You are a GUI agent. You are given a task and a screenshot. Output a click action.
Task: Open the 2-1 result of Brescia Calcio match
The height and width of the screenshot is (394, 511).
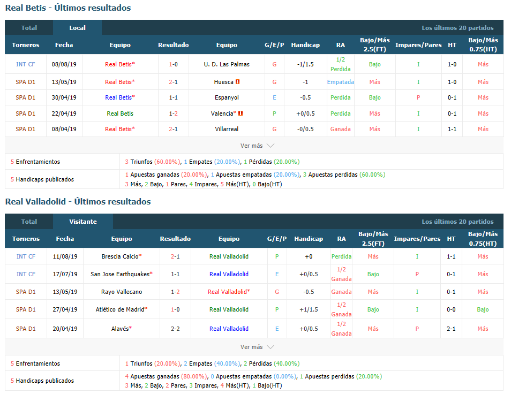pos(175,256)
